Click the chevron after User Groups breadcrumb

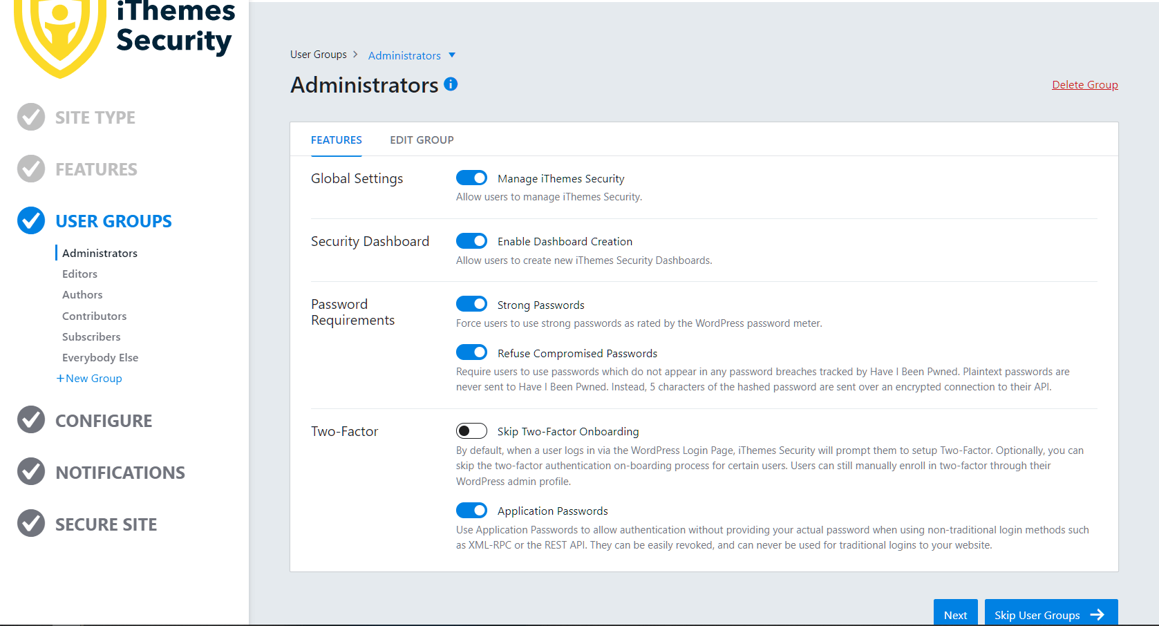(x=355, y=54)
